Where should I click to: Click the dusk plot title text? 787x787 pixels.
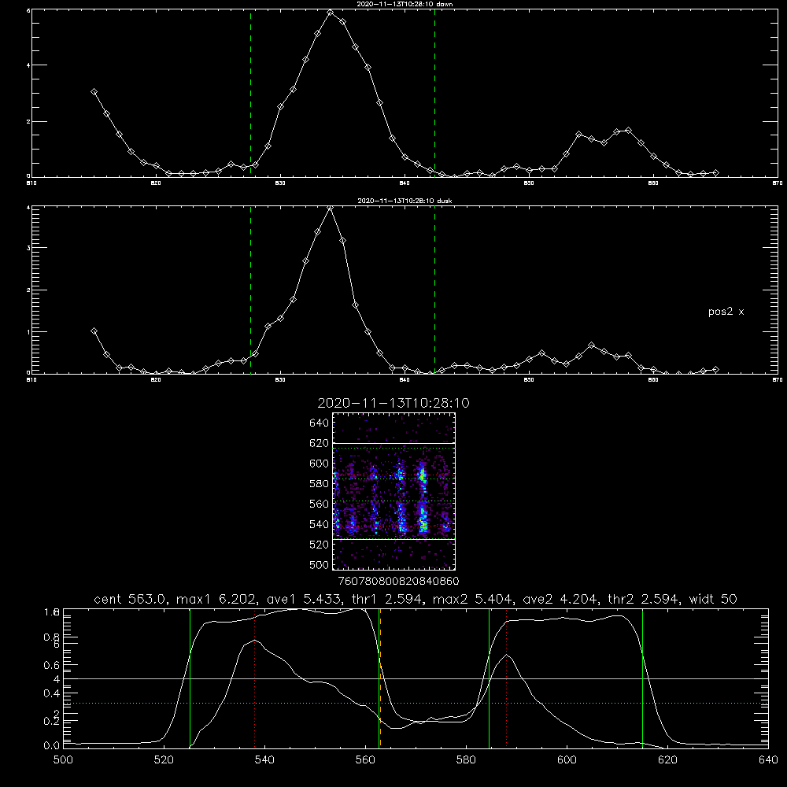pos(405,201)
